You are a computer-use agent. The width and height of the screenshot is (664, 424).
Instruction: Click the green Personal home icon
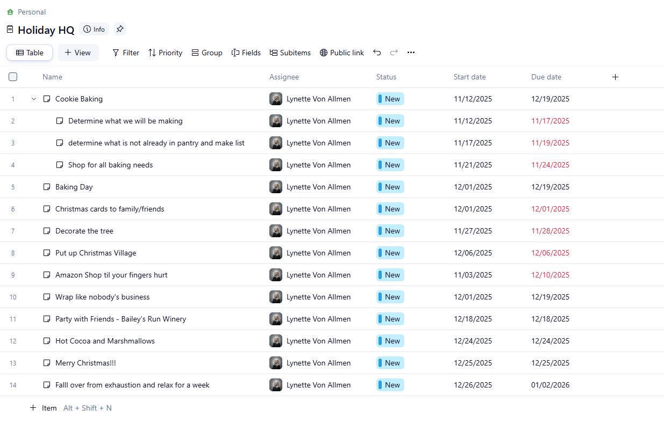10,12
